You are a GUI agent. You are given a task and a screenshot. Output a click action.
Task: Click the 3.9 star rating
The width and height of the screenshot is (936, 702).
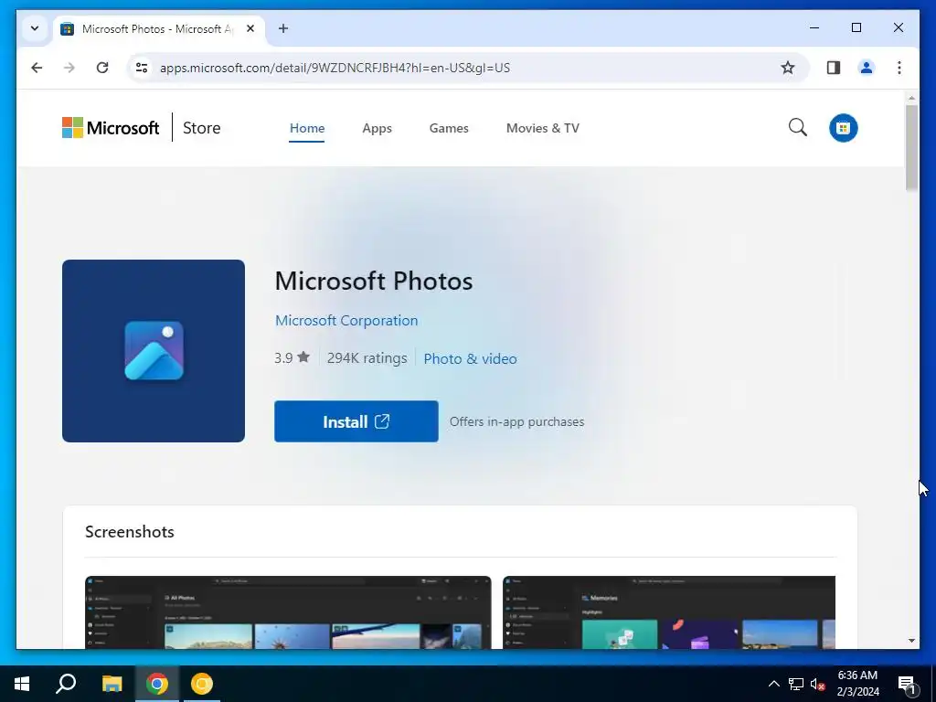click(292, 357)
